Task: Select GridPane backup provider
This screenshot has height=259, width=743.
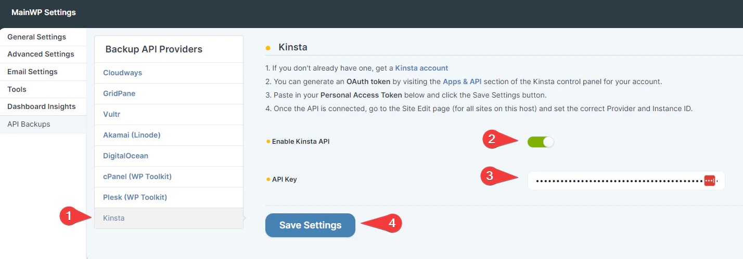Action: tap(169, 93)
